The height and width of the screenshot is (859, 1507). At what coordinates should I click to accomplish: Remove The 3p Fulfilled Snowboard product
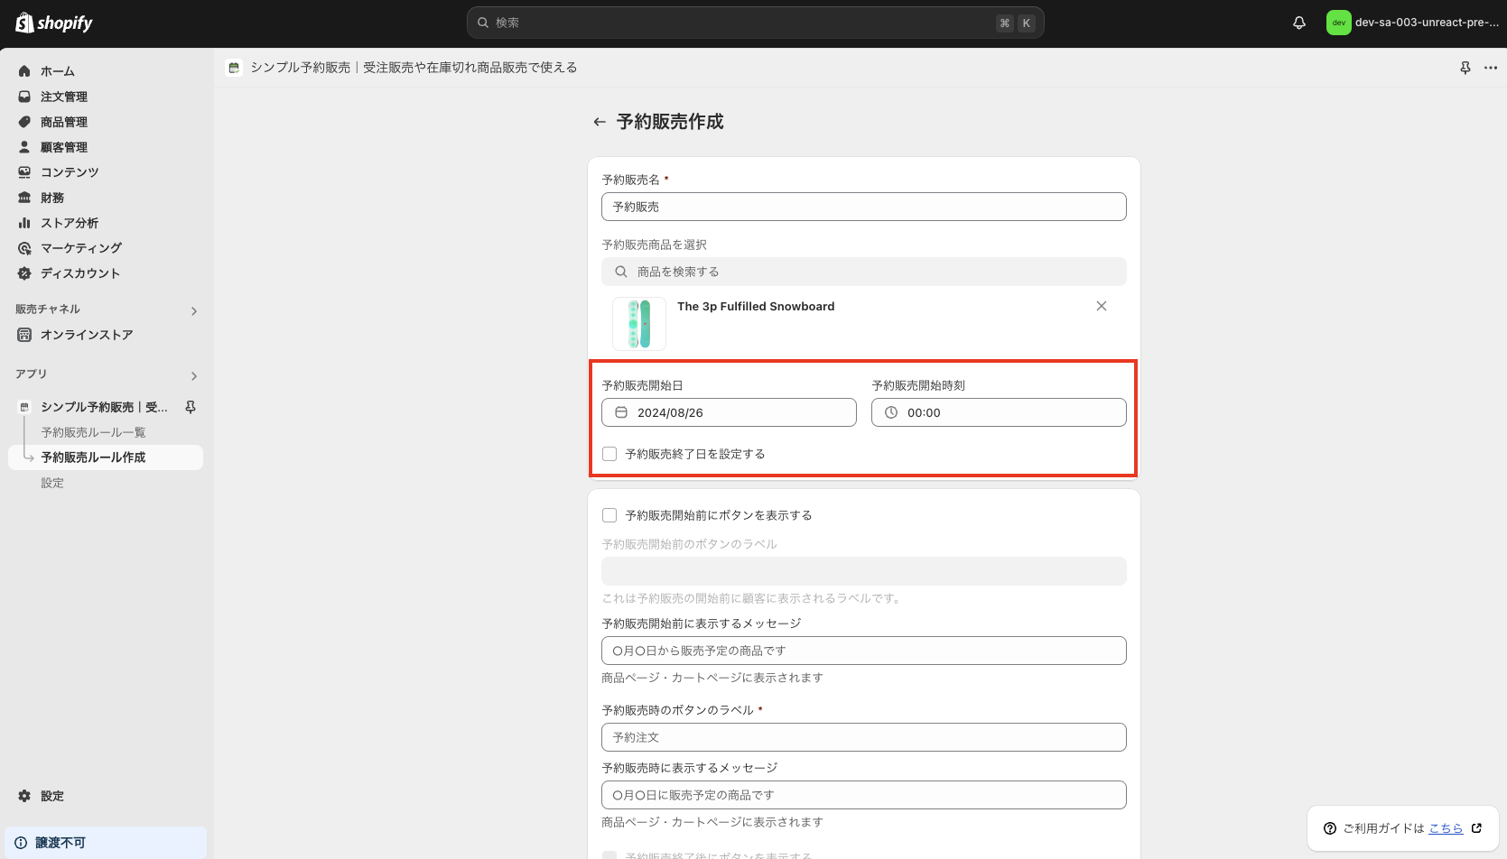pos(1101,306)
